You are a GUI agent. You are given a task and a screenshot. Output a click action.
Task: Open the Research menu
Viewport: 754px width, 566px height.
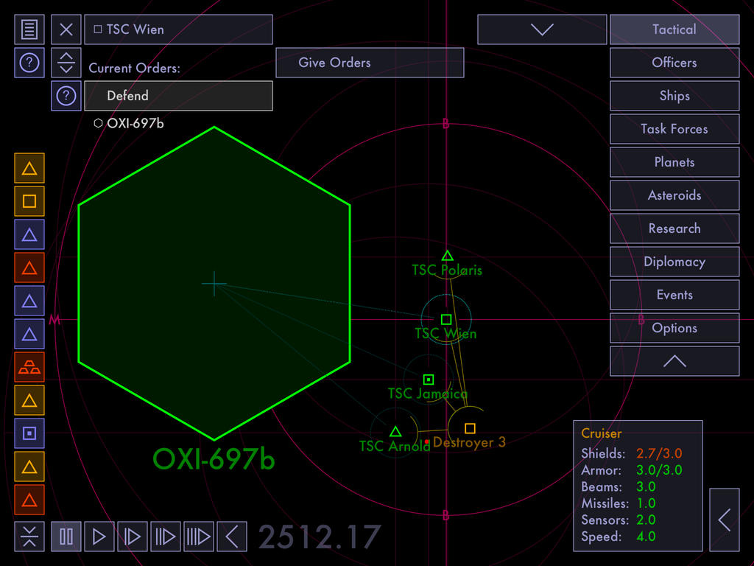pyautogui.click(x=674, y=228)
